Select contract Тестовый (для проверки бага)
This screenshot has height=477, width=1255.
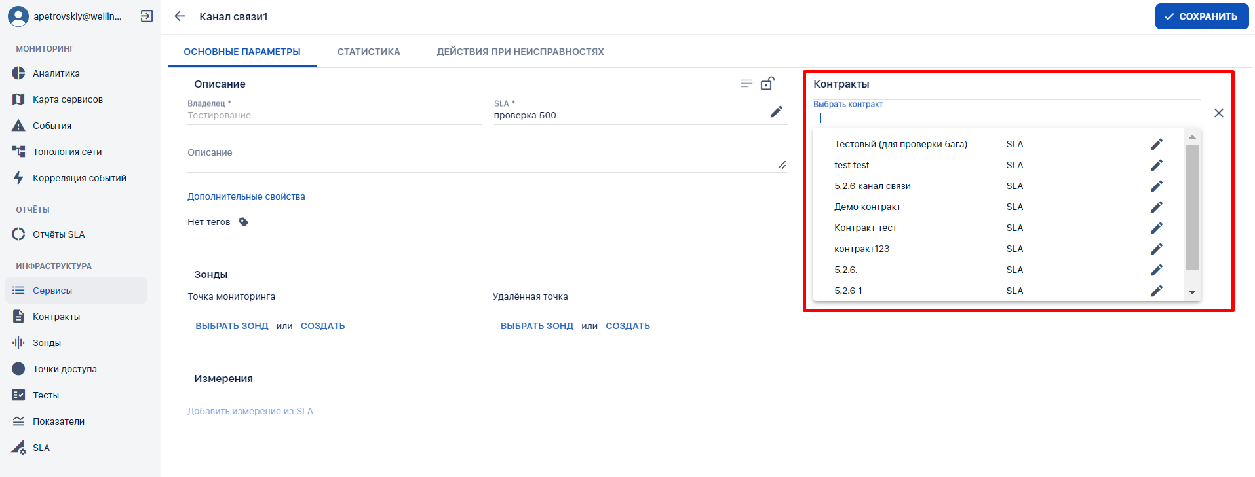pyautogui.click(x=999, y=144)
